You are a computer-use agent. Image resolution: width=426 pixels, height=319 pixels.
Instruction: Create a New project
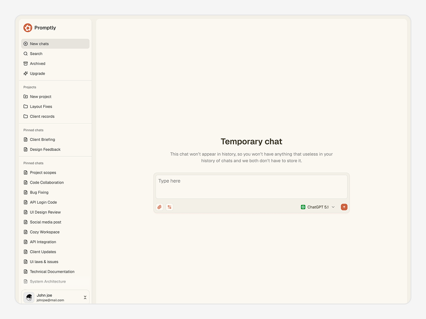coord(56,97)
